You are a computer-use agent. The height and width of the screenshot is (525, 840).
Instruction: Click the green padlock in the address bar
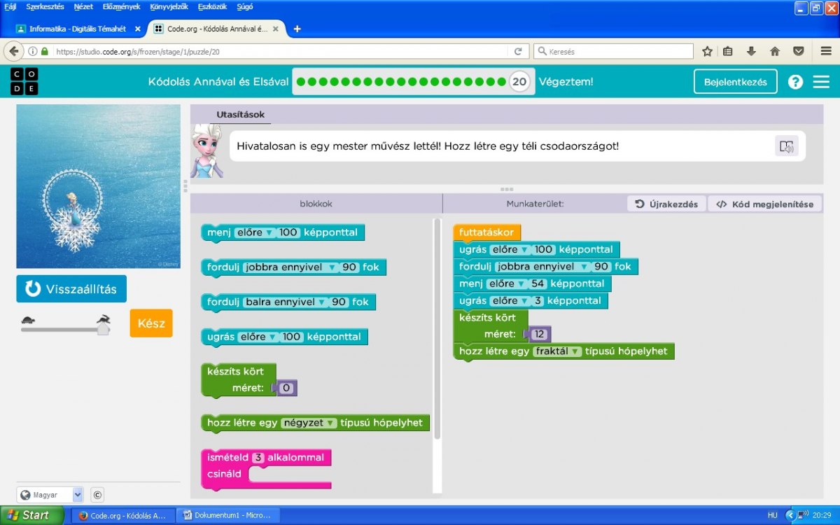tap(45, 51)
